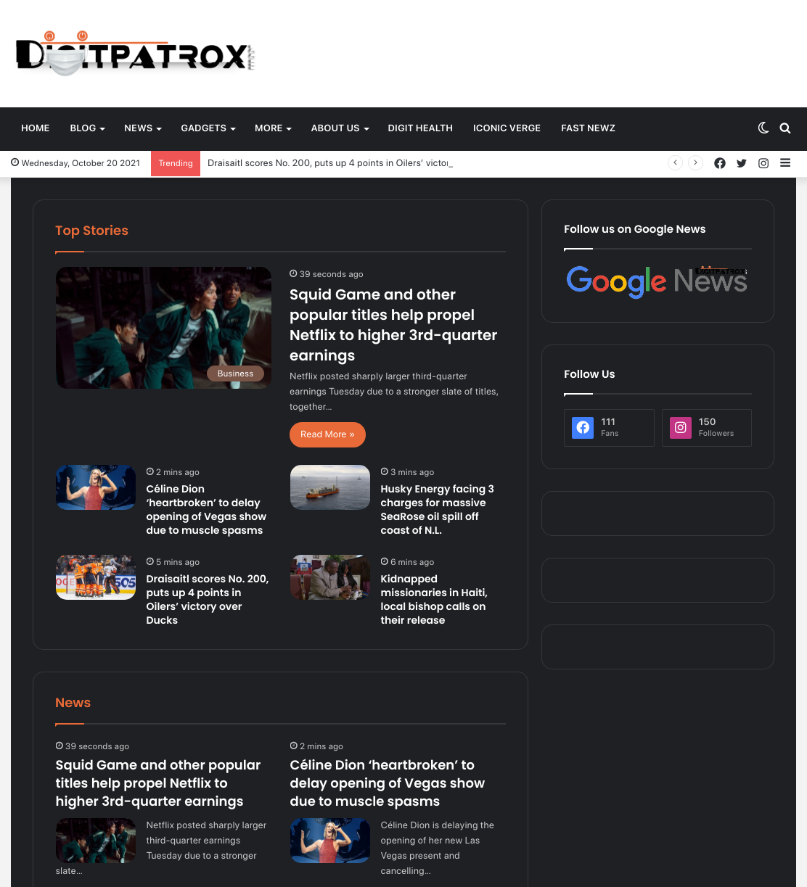
Task: Click the Google News banner image
Action: coord(657,281)
